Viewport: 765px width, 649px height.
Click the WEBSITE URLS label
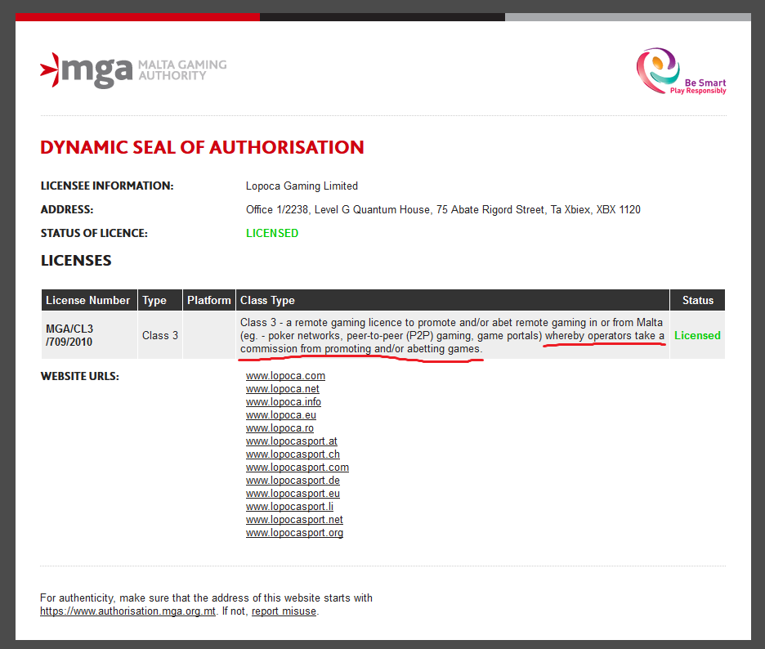[x=80, y=376]
